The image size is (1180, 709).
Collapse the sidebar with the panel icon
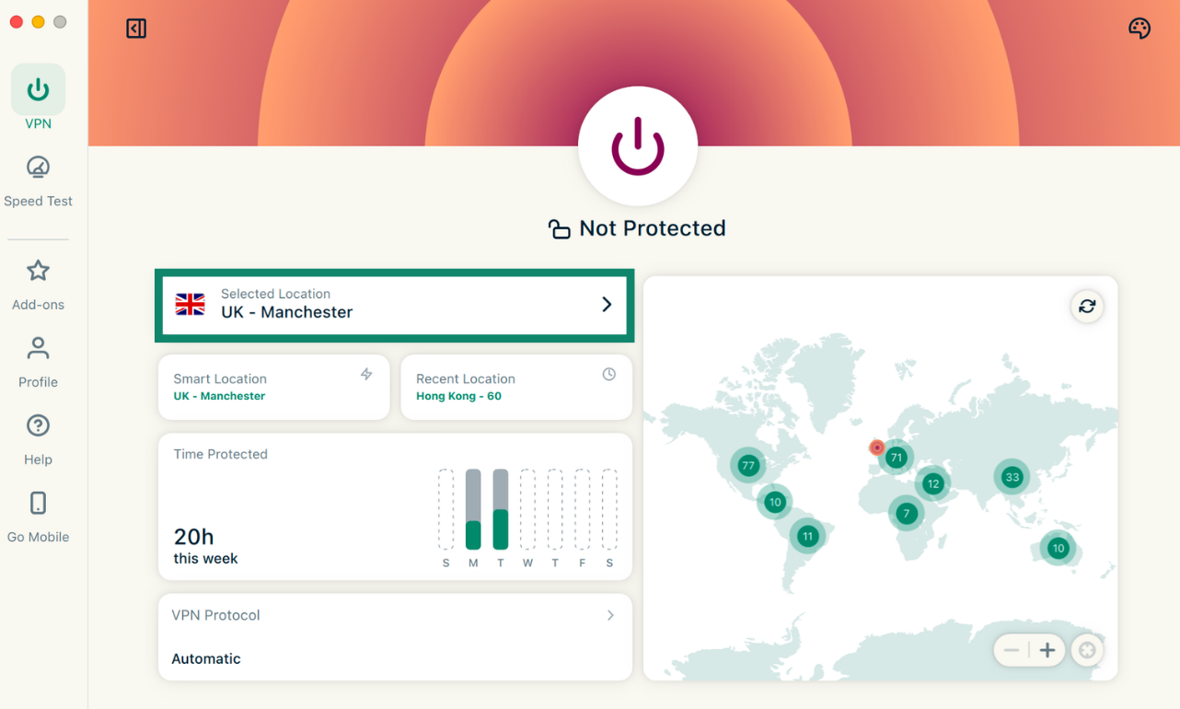136,29
